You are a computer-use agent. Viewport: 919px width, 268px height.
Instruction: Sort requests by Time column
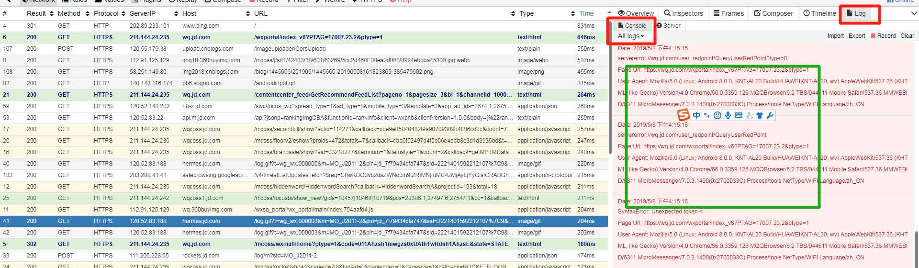pos(586,13)
